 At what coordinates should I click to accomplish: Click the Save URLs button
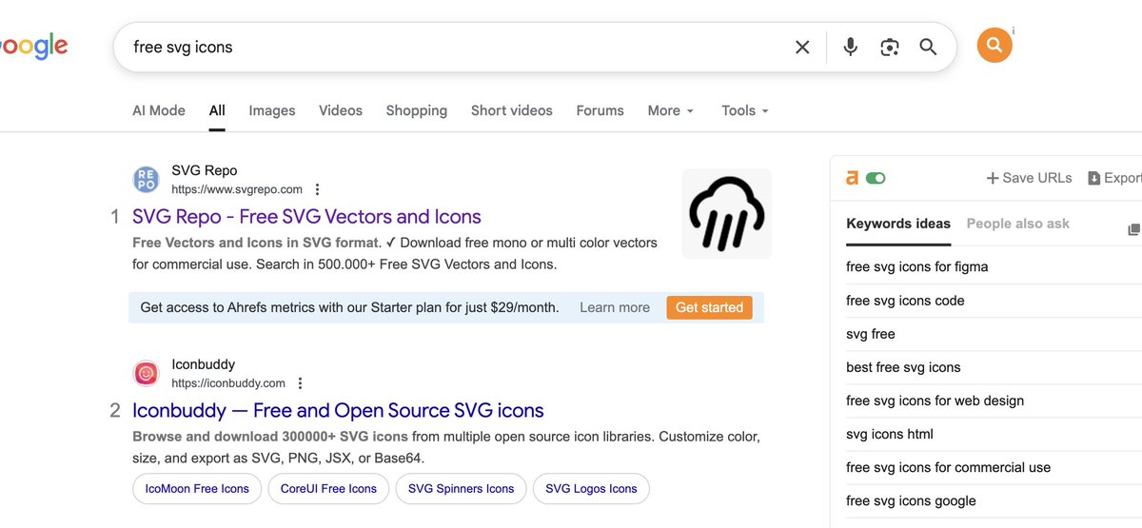pyautogui.click(x=1030, y=178)
